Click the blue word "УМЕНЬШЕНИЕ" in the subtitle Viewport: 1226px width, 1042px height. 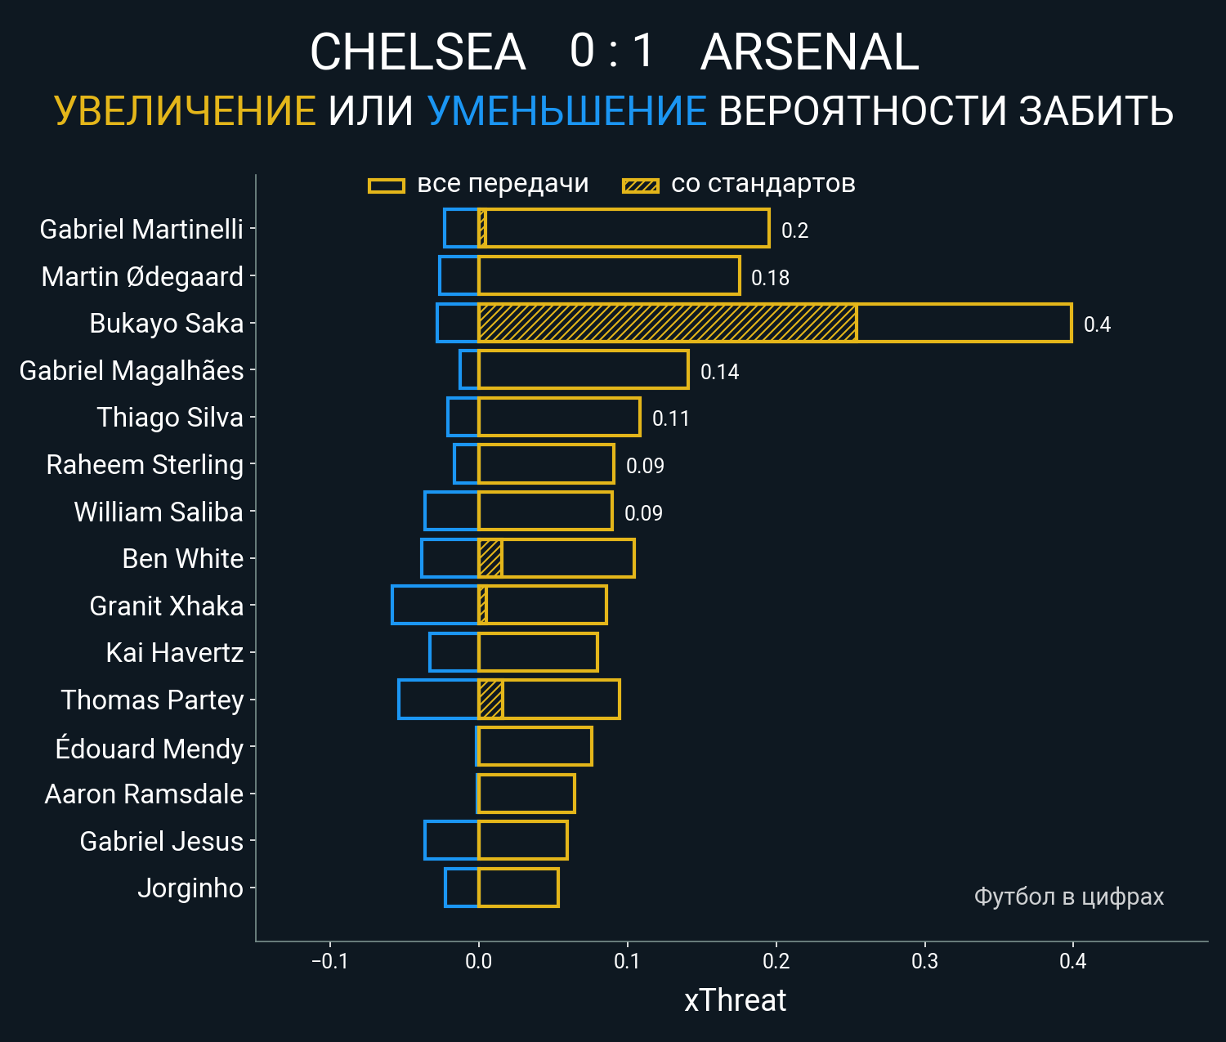[566, 112]
